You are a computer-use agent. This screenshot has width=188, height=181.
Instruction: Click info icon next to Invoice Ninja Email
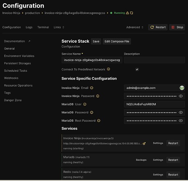(x=92, y=88)
